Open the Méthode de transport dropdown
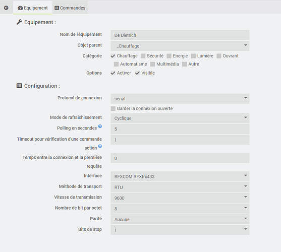The width and height of the screenshot is (281, 252). coord(180,187)
